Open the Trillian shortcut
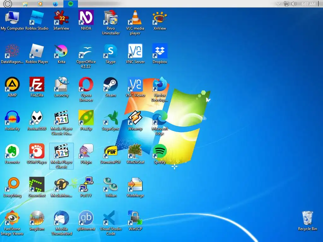 [111, 187]
